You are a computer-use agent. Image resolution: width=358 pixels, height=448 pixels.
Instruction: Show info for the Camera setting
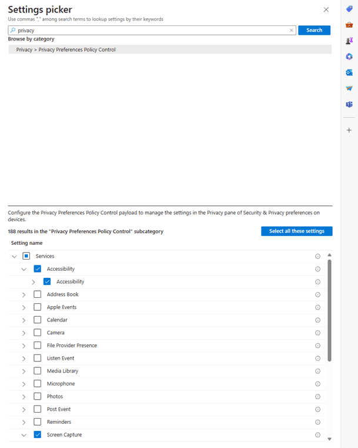point(317,333)
